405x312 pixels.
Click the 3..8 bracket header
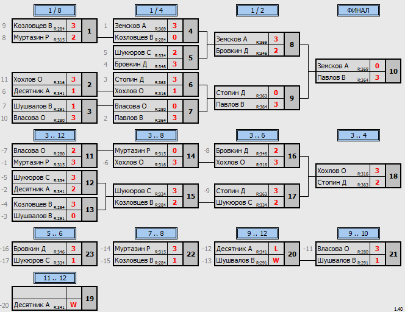pos(156,135)
